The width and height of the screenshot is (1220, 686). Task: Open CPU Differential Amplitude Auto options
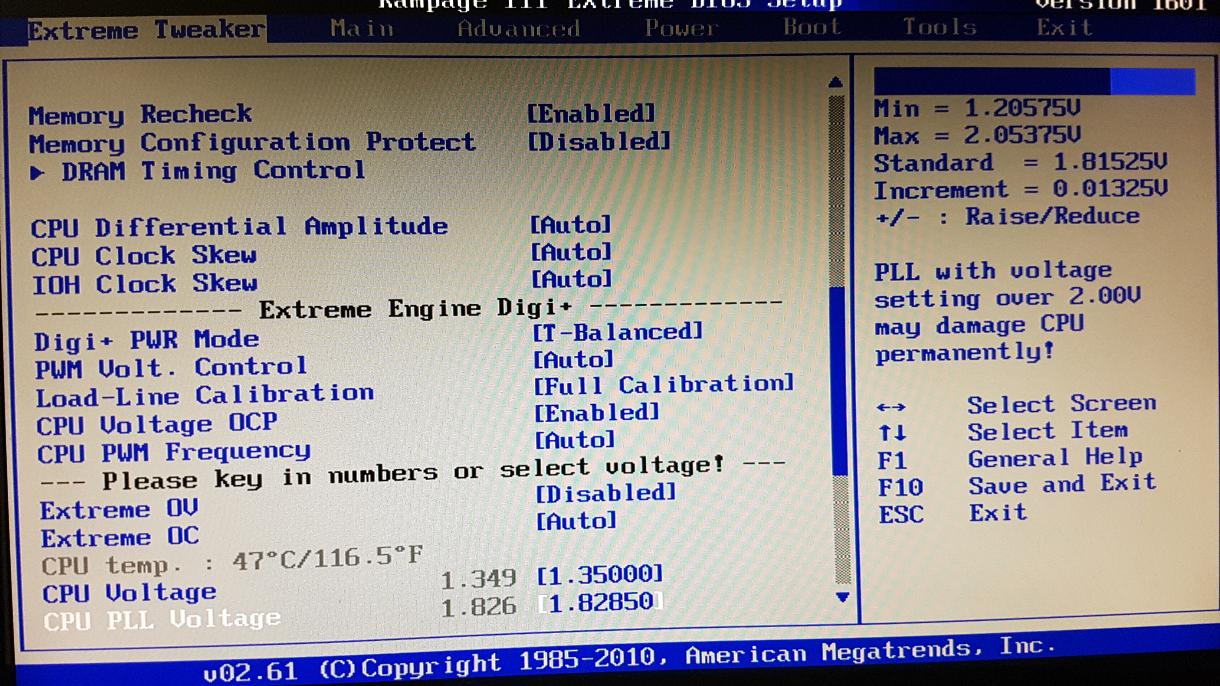click(x=570, y=225)
